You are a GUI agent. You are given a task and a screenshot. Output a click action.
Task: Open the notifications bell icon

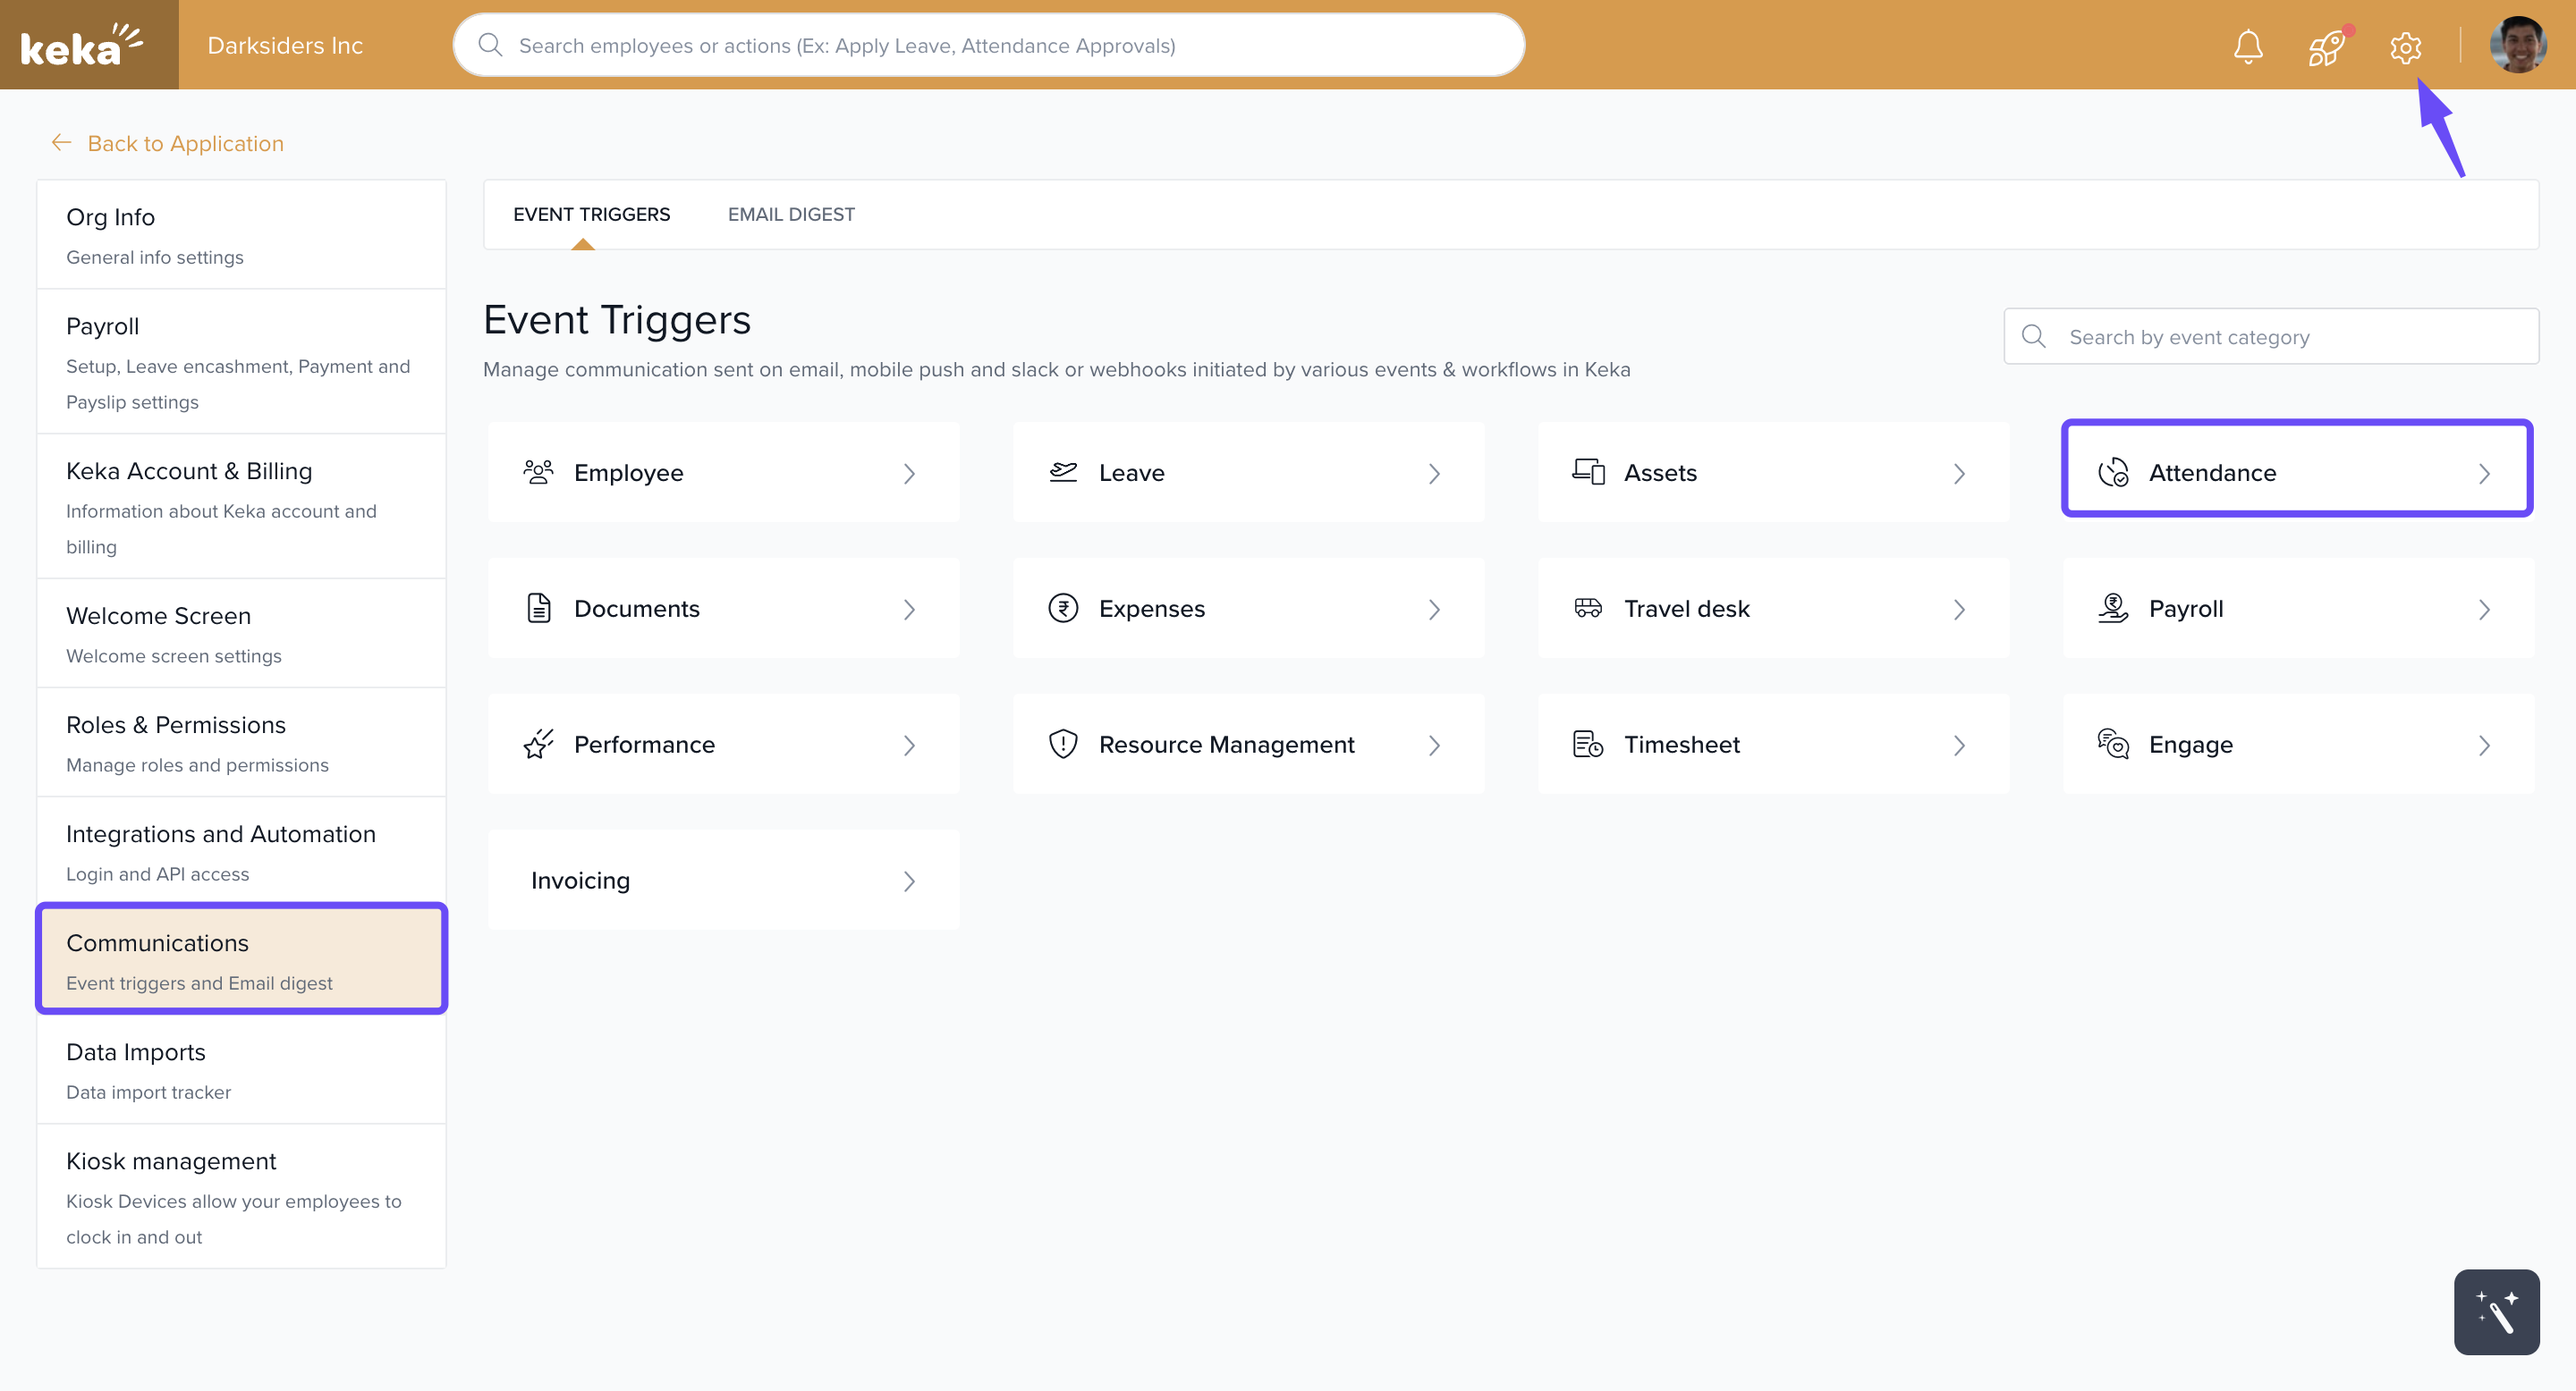(2248, 46)
